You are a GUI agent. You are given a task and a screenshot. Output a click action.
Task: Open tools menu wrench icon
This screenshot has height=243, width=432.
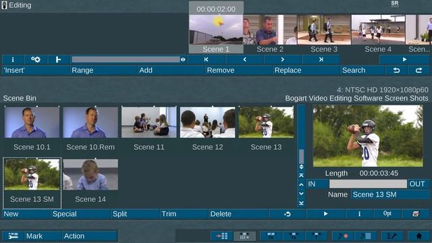pyautogui.click(x=13, y=236)
